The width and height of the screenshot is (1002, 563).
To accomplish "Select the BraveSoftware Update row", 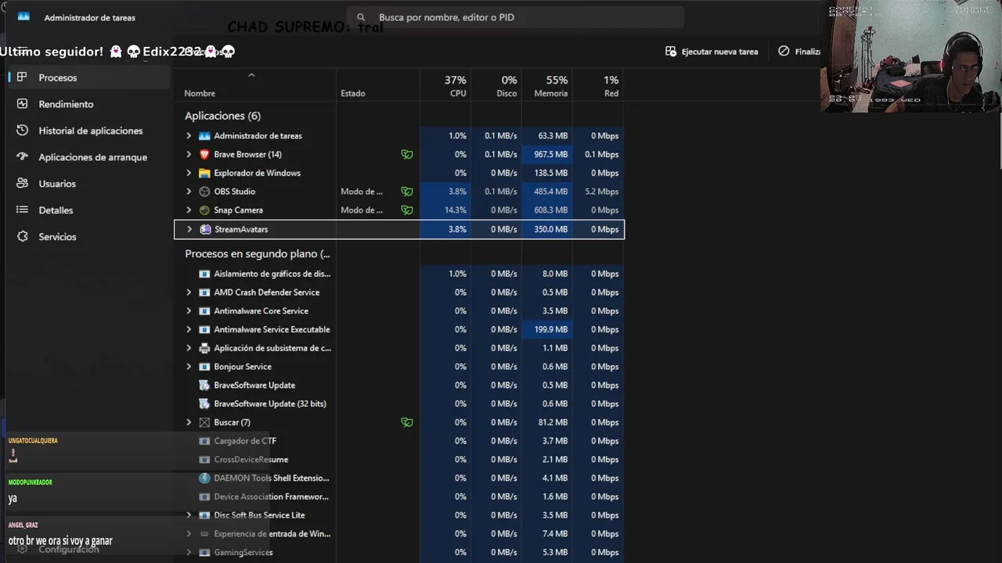I will tap(399, 385).
